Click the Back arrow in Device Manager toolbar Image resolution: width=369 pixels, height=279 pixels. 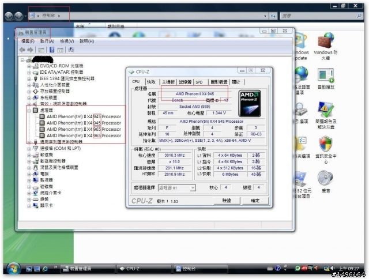pos(22,50)
